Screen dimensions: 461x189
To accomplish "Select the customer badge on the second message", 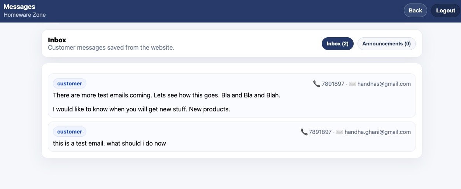I will (70, 132).
